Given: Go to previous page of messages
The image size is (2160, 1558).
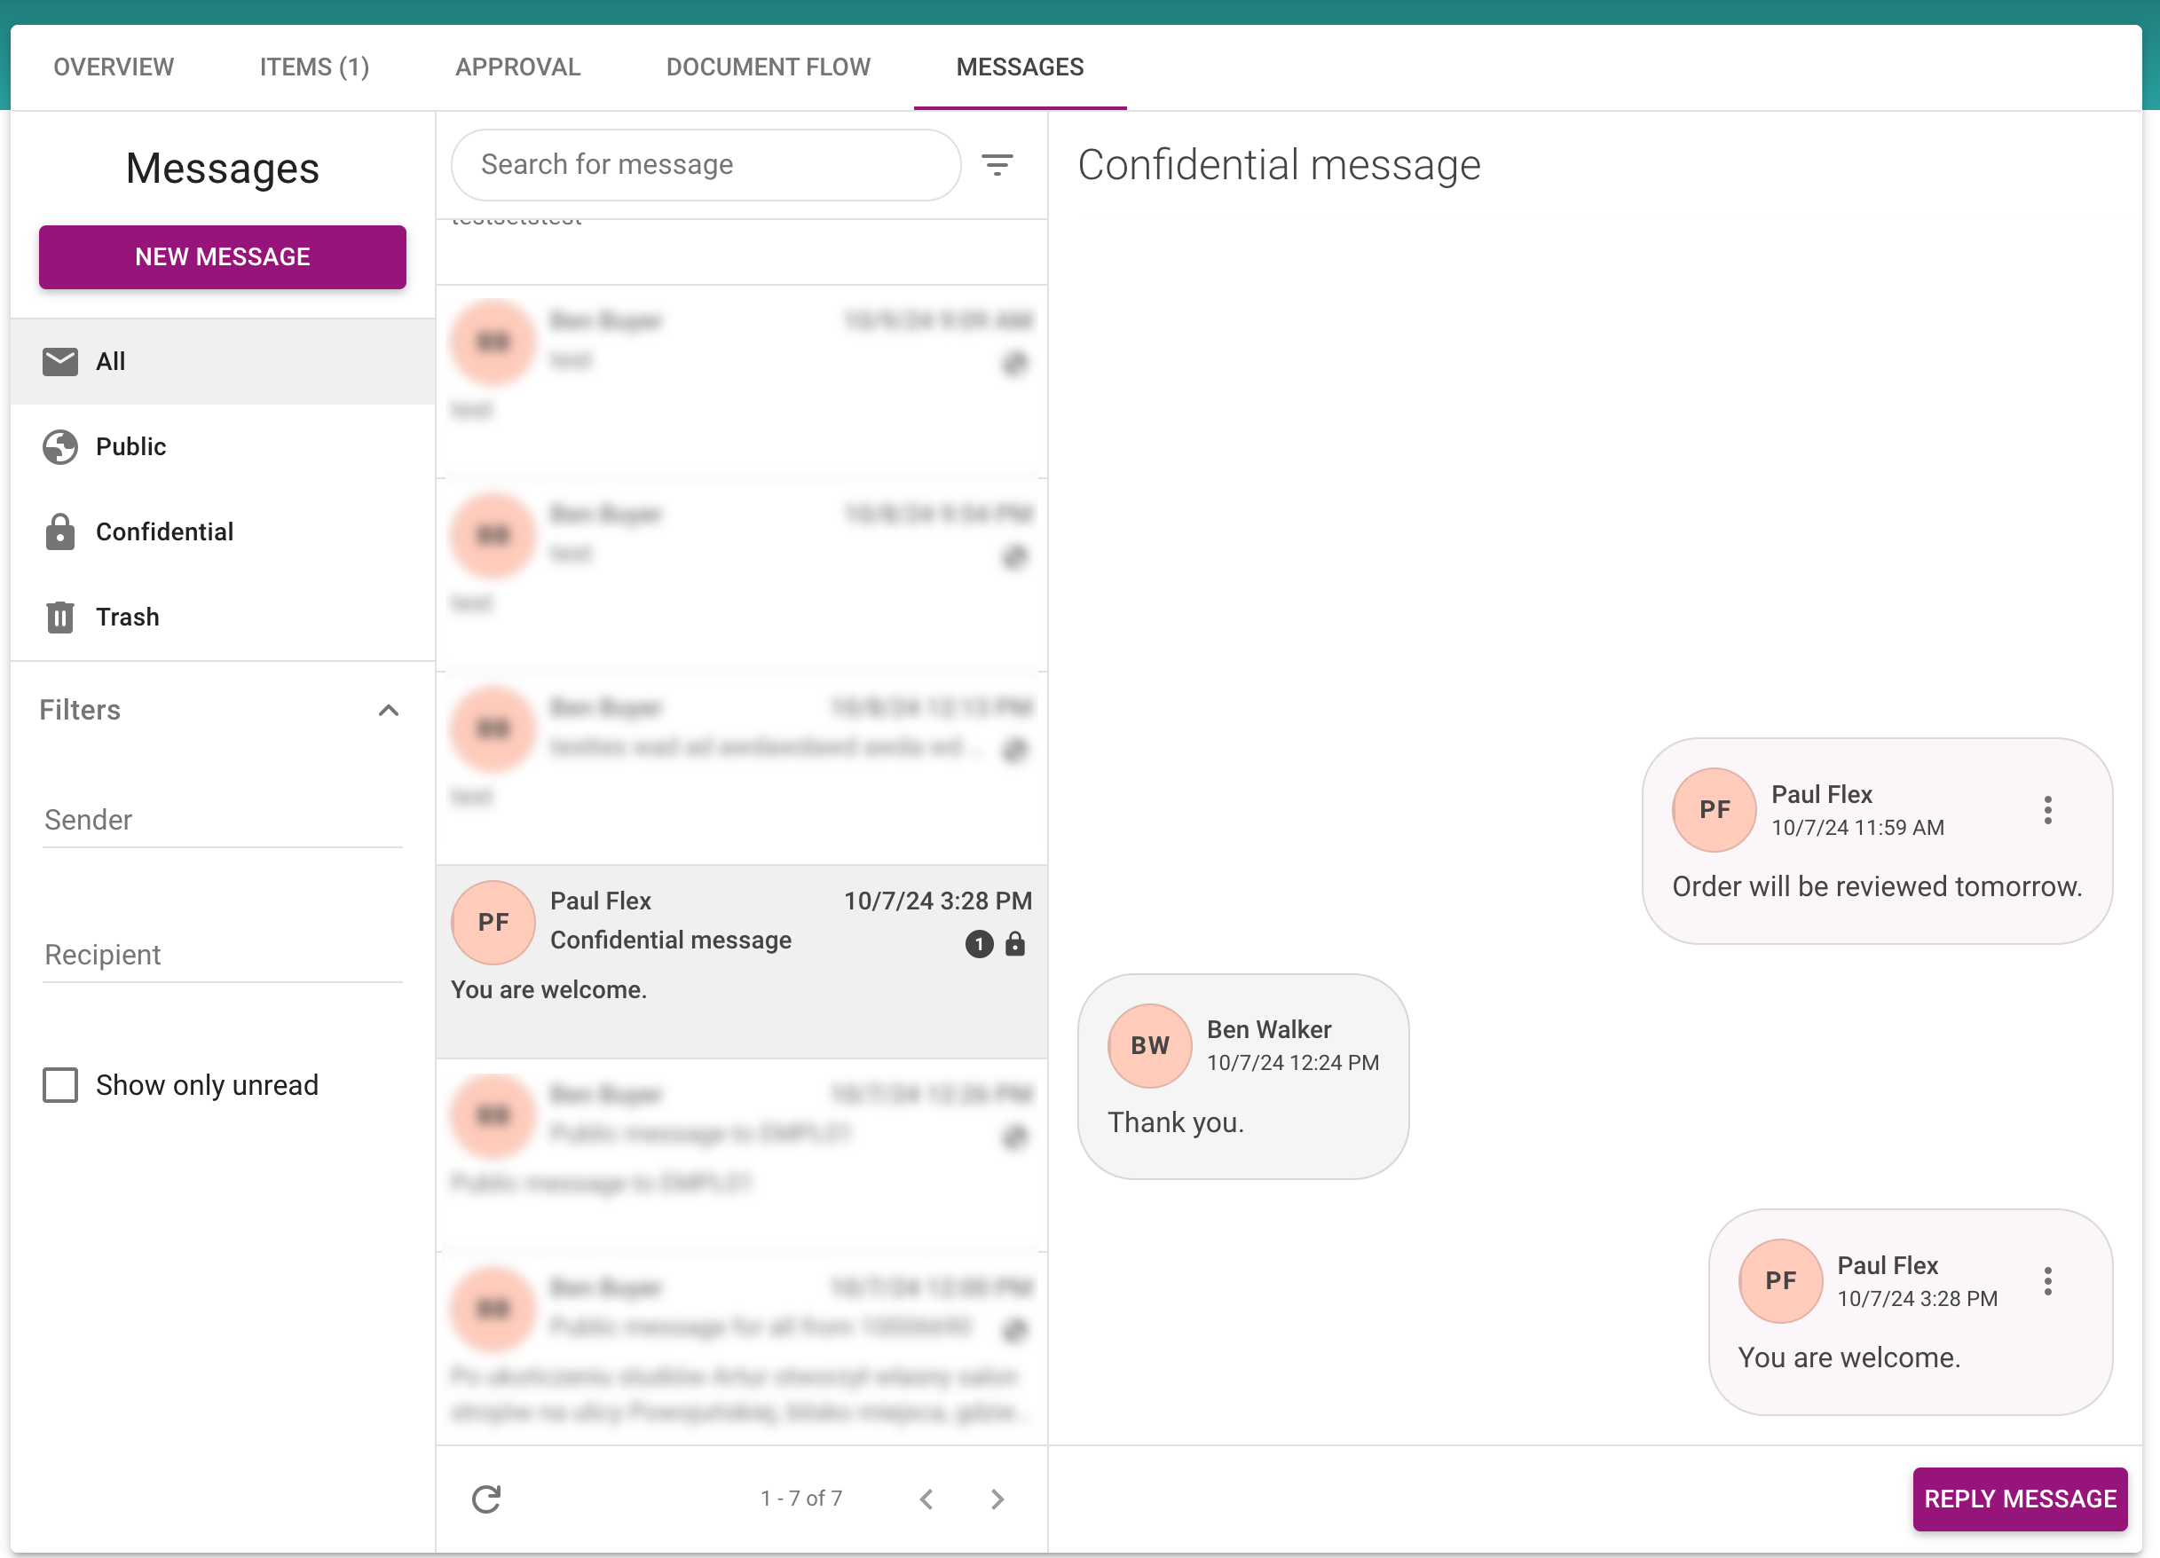Looking at the screenshot, I should click(926, 1499).
